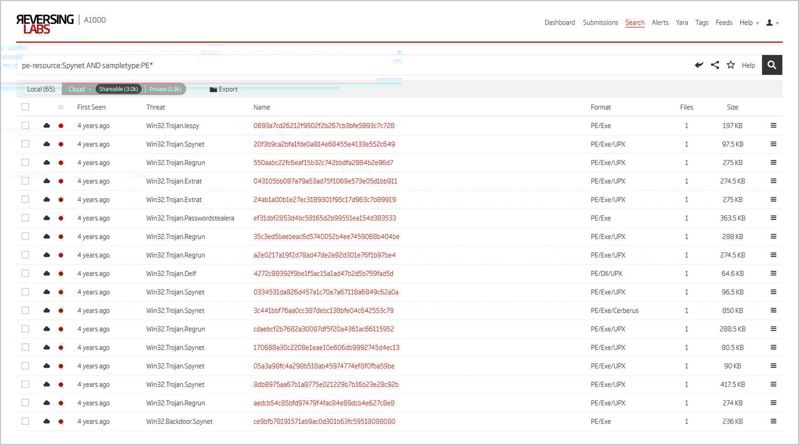The image size is (799, 445).
Task: Check the box for Win32.Backdoor.Spynet row
Action: pos(25,421)
